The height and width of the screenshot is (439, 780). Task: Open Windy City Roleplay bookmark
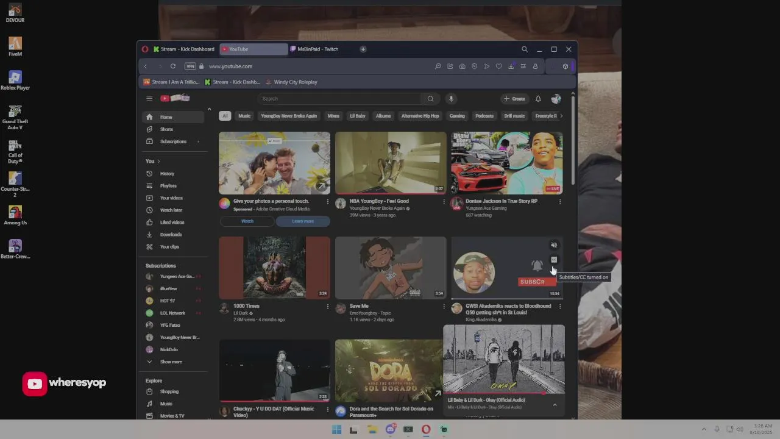pos(291,82)
